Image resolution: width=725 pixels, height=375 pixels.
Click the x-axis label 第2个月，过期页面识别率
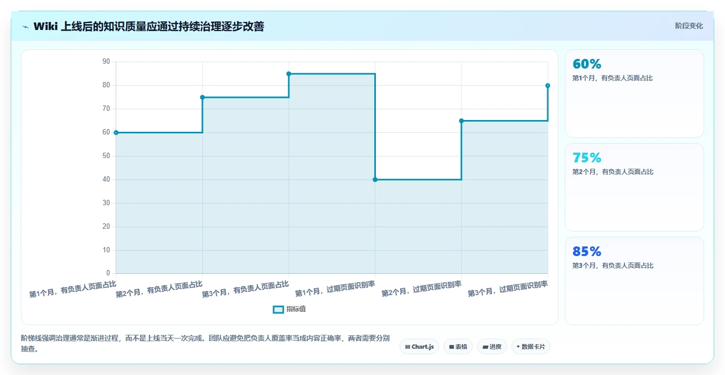[x=421, y=288]
